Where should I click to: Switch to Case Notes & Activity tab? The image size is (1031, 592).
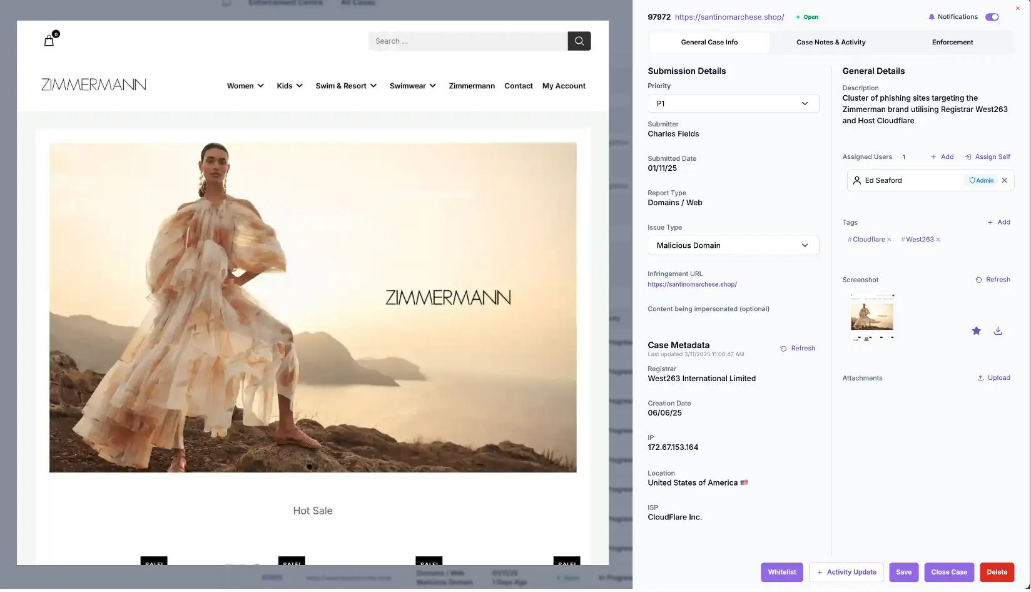831,43
